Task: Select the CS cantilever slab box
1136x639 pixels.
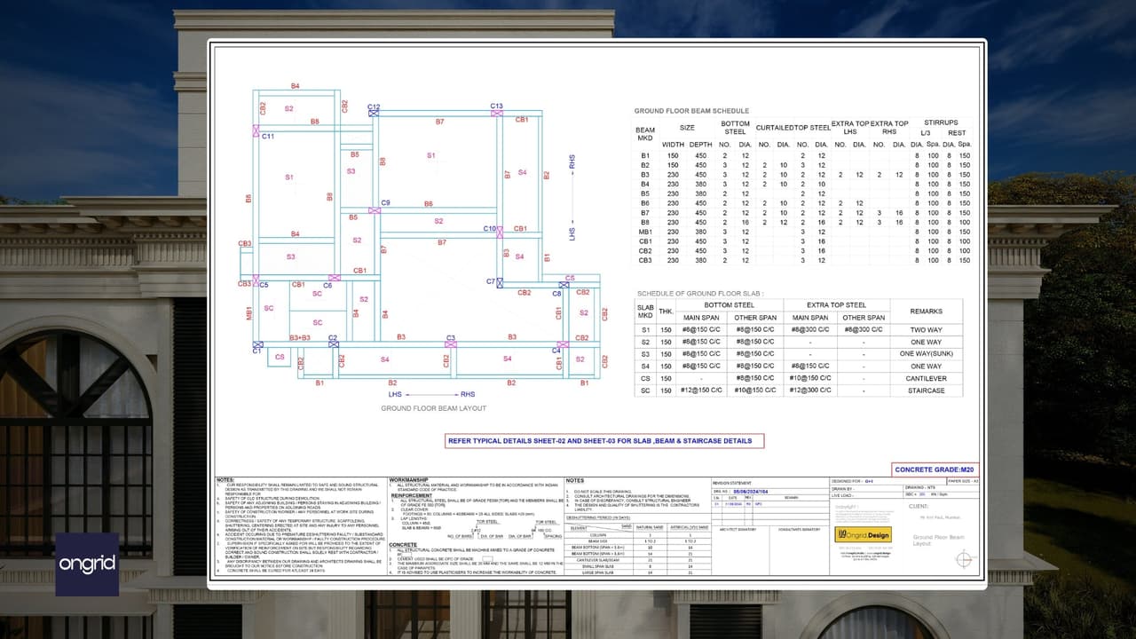Action: coord(280,357)
